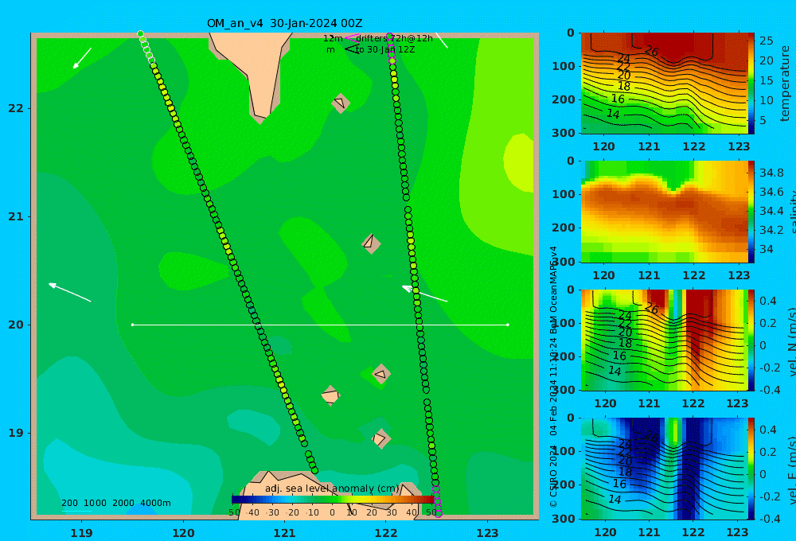This screenshot has height=541, width=796.
Task: Click the latitude label '21' on the map axis
Action: (16, 216)
